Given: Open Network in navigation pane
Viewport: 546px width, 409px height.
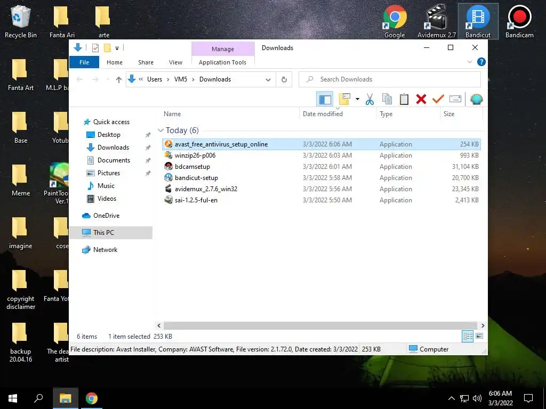Looking at the screenshot, I should [105, 250].
